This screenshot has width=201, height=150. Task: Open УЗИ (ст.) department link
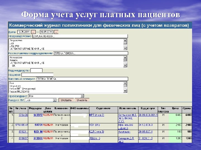point(94,125)
